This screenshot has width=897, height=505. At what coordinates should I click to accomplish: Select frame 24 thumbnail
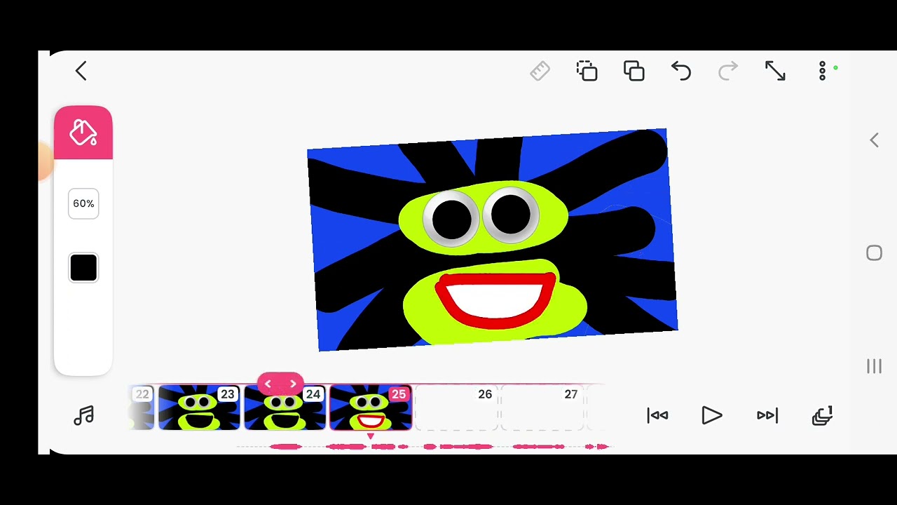click(285, 408)
